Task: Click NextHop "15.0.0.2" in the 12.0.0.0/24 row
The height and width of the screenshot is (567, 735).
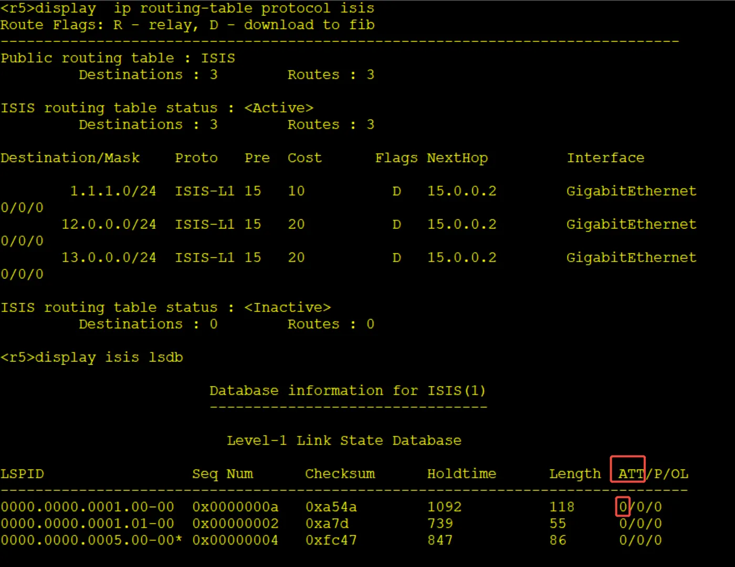Action: coord(462,225)
